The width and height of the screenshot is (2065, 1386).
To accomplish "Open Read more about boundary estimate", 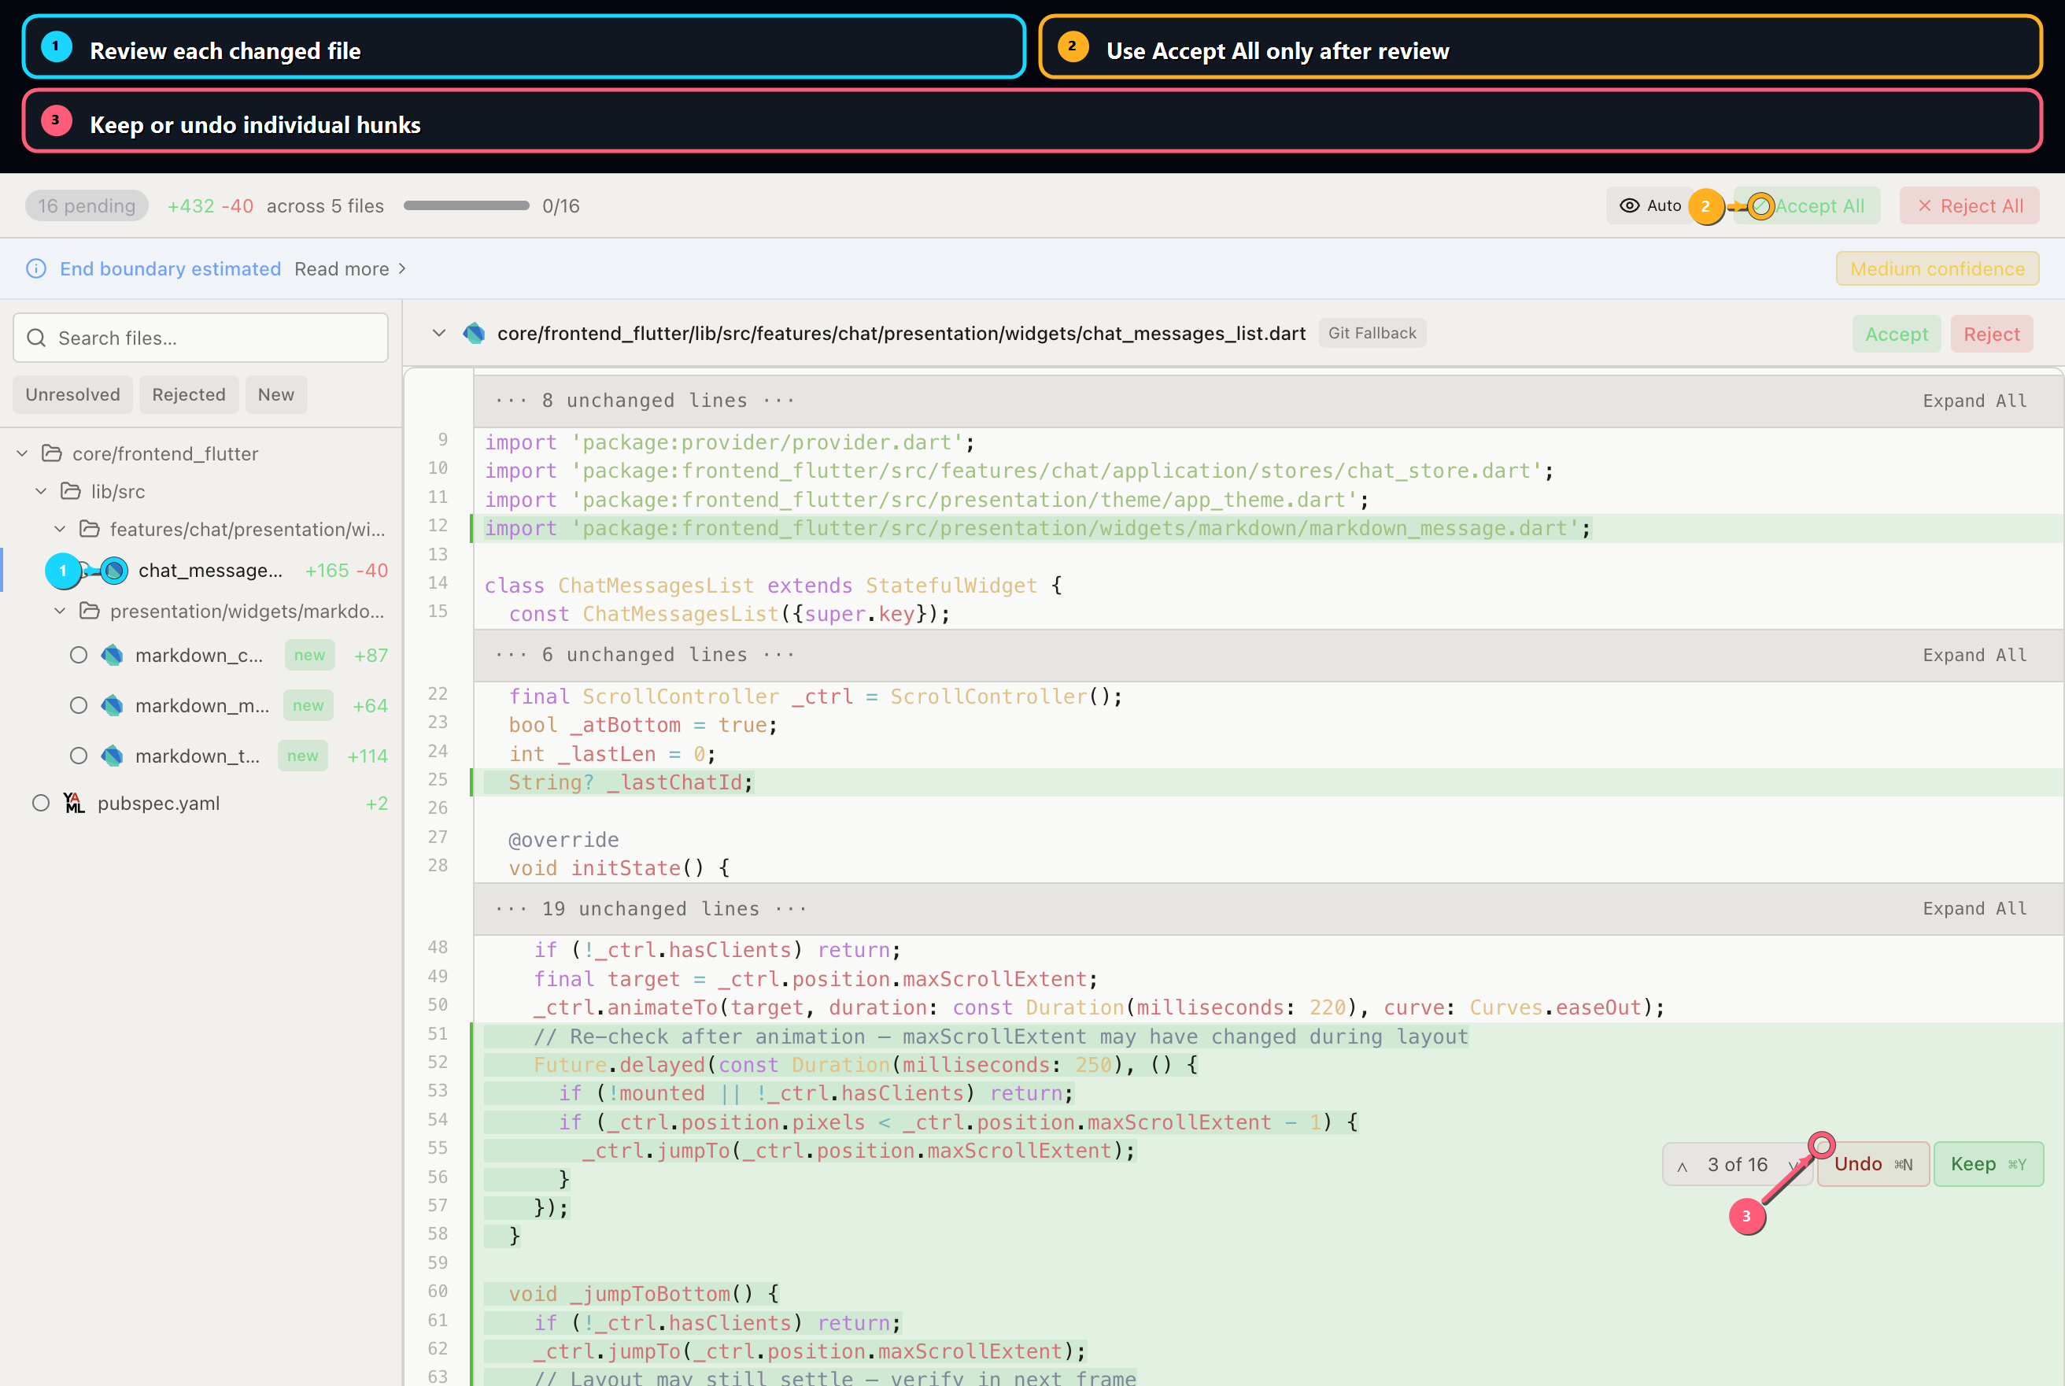I will point(351,268).
